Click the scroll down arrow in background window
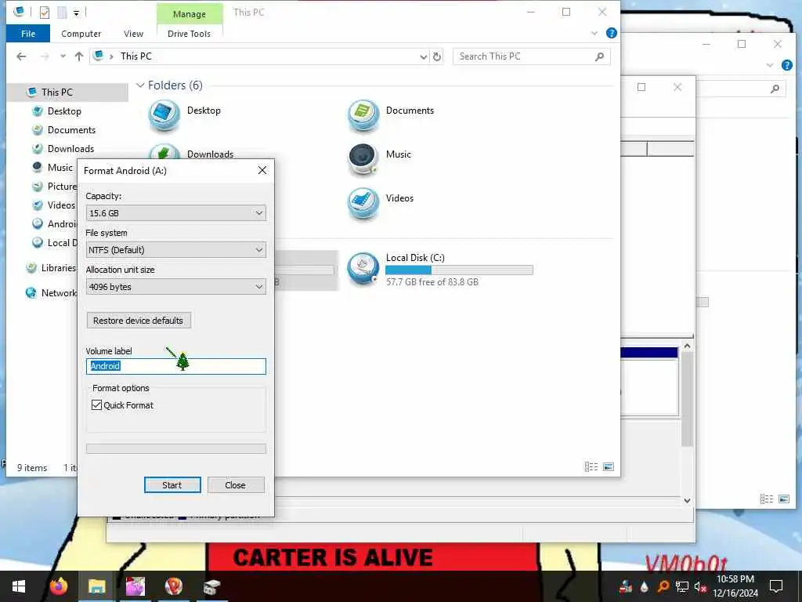 click(688, 501)
